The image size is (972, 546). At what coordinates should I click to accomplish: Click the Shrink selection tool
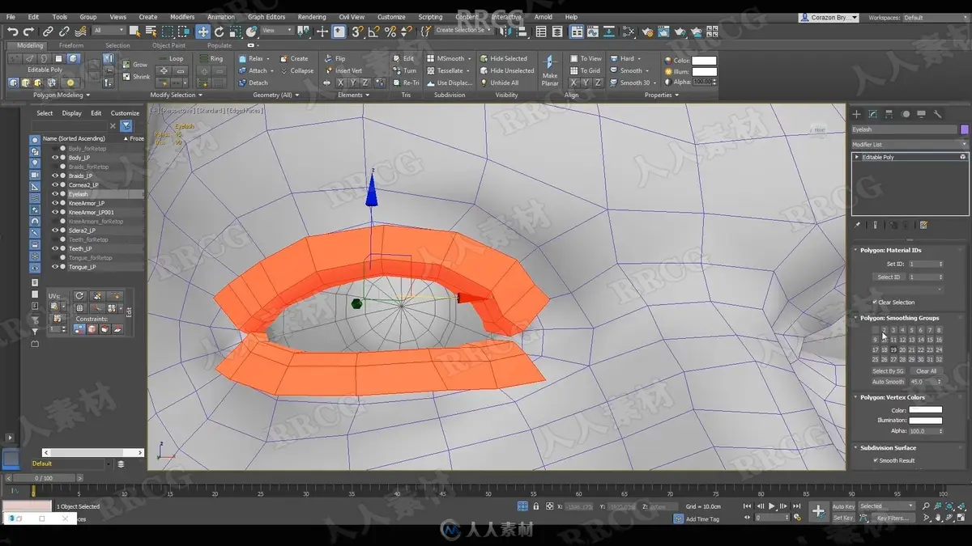click(x=136, y=77)
